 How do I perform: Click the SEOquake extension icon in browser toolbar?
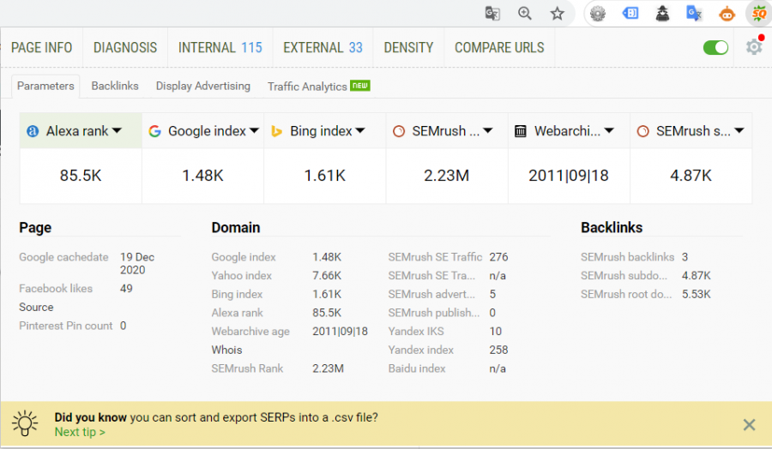[x=759, y=13]
